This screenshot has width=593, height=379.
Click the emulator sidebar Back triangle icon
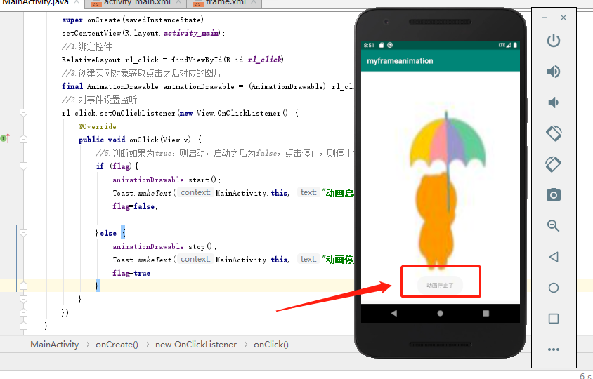[x=554, y=257]
